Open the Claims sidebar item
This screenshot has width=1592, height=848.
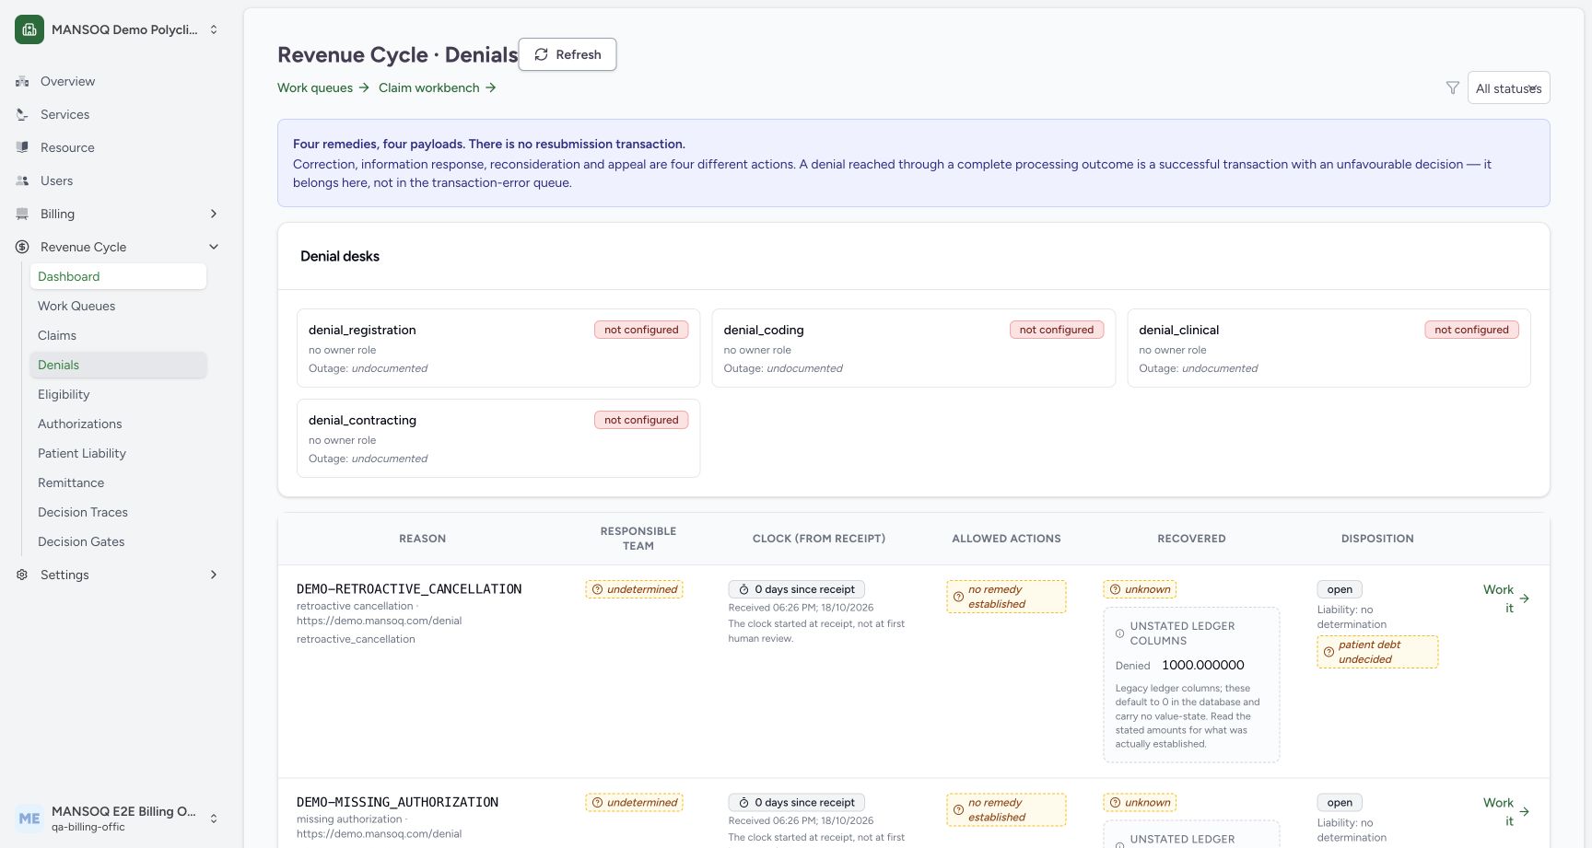118,335
